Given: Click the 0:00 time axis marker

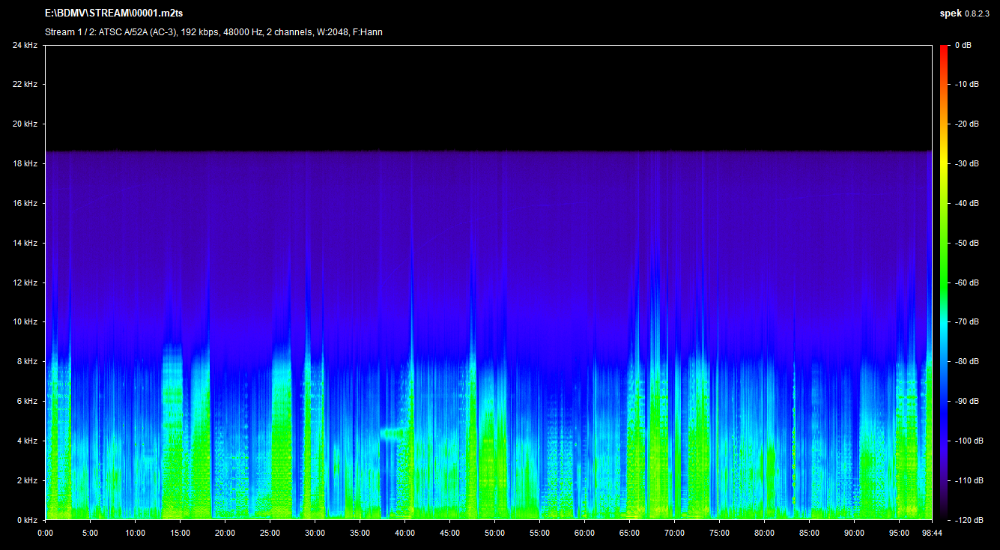Looking at the screenshot, I should click(x=46, y=534).
